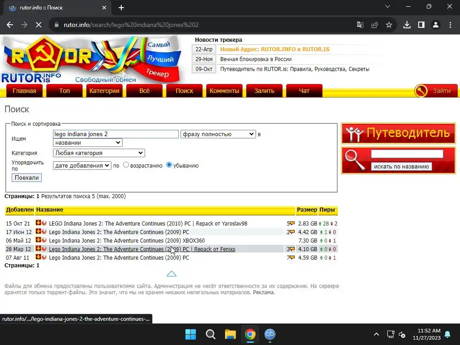Viewport: 460px width, 345px height.
Task: Expand the tab search chevron in title bar
Action: pyautogui.click(x=388, y=6)
